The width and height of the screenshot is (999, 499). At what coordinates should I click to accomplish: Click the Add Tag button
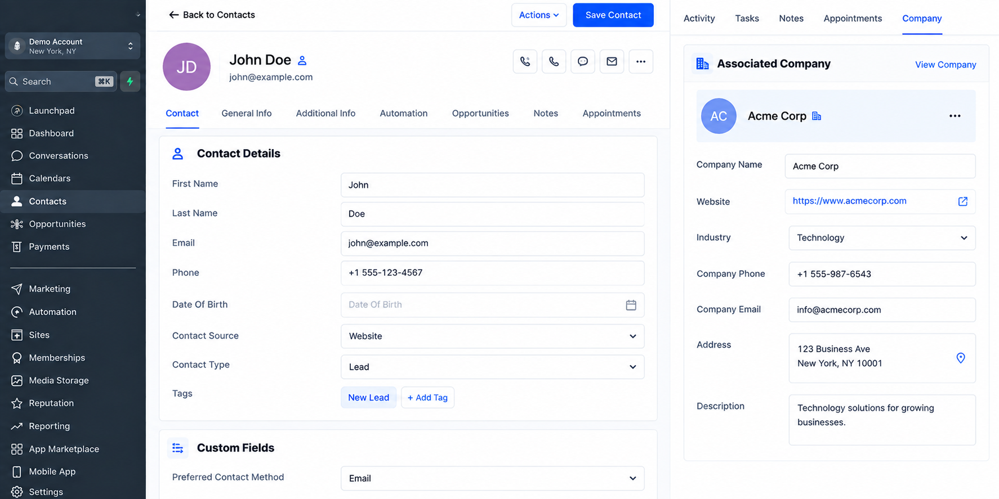coord(427,398)
